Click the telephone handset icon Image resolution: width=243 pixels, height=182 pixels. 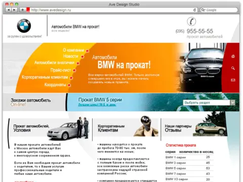pos(191,22)
